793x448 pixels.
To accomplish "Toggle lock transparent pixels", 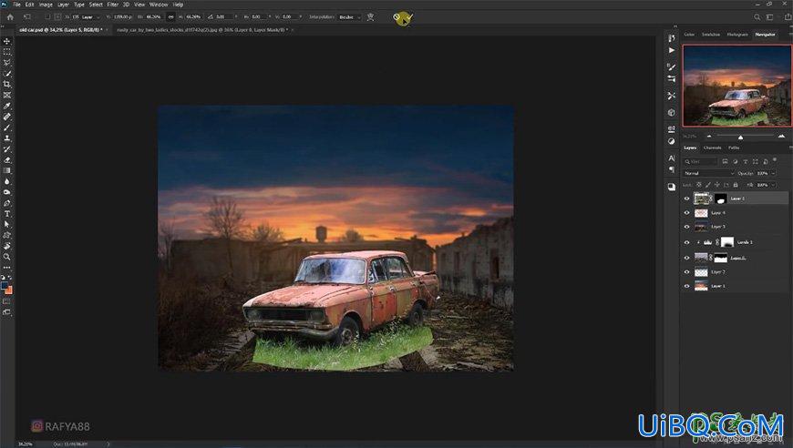I will click(699, 185).
